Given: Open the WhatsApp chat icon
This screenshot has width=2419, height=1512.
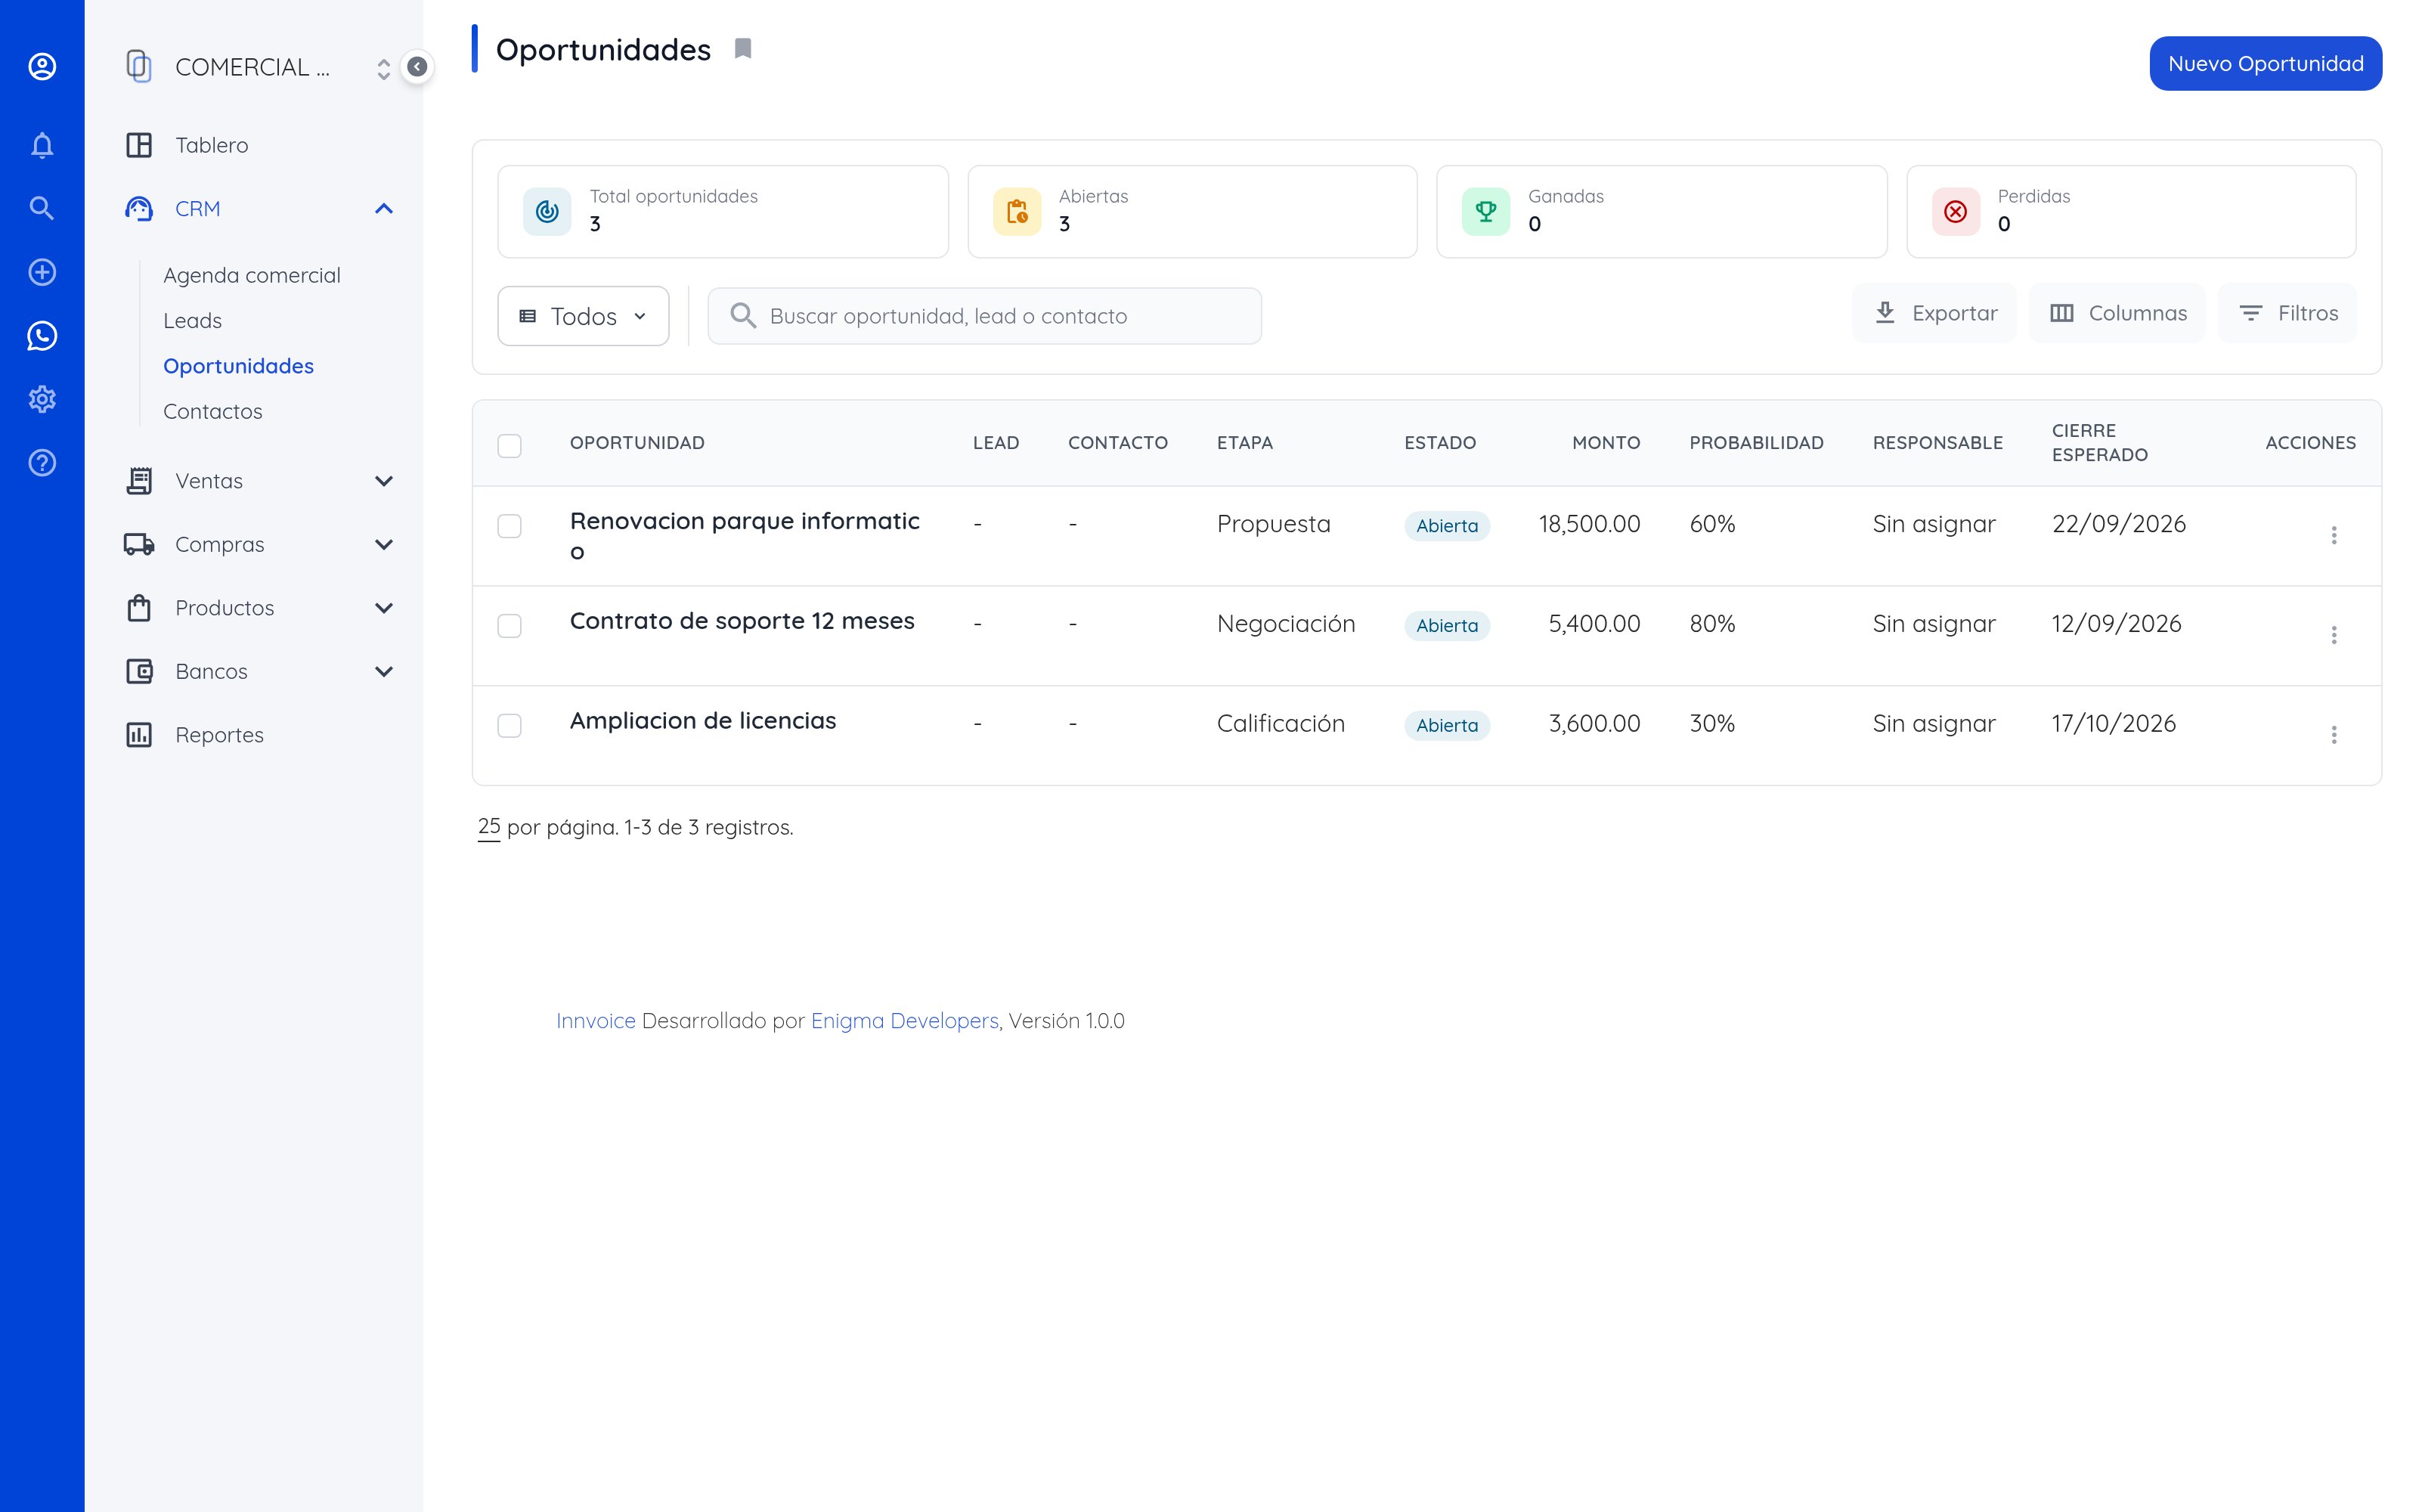Looking at the screenshot, I should coord(42,336).
